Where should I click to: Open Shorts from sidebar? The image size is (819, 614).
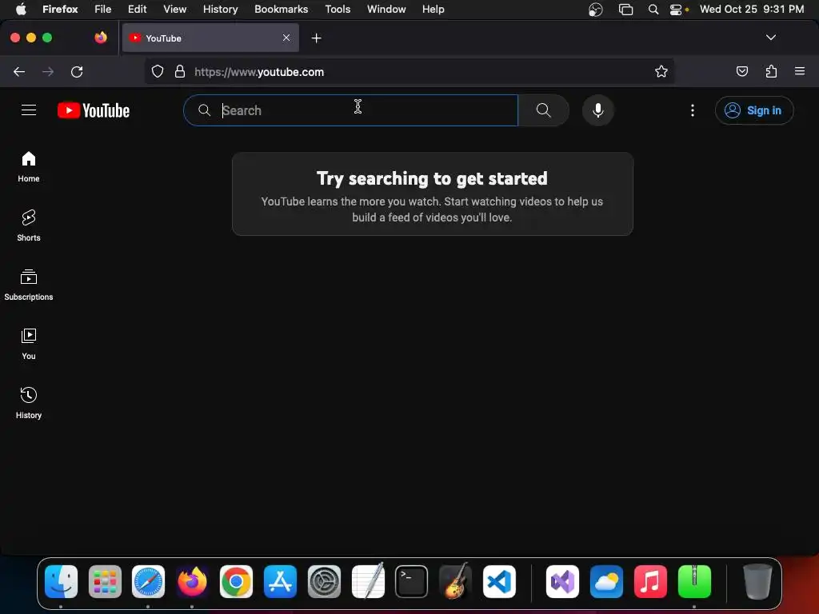[29, 225]
